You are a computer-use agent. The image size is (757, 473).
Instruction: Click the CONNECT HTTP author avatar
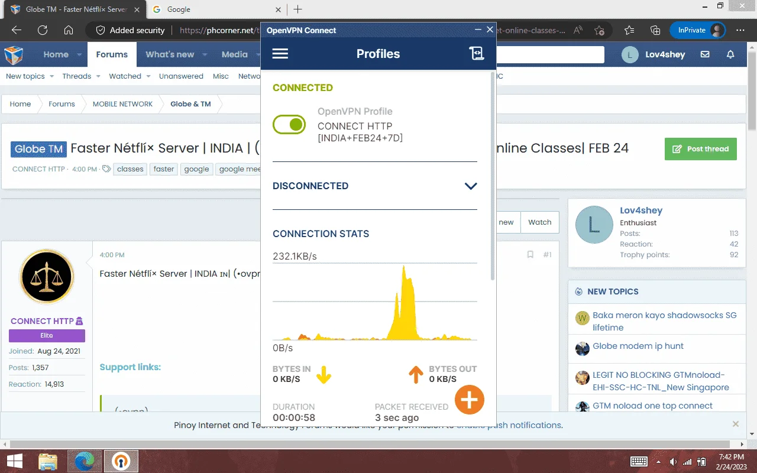[47, 277]
